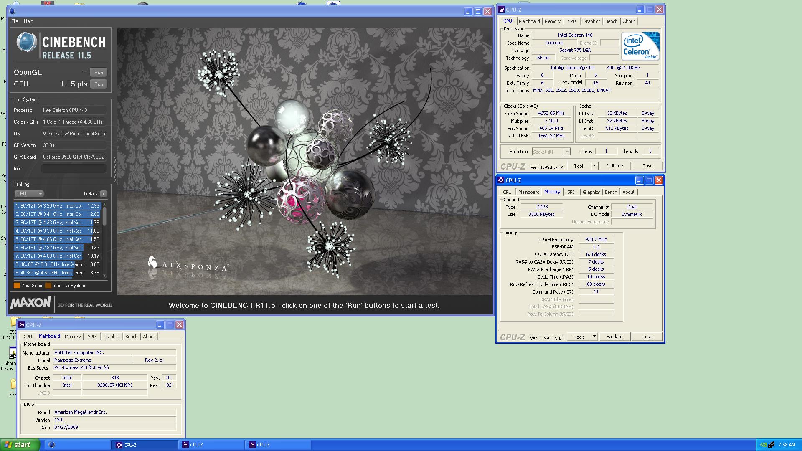Switch to CPU tab in CPU-Z Memory window
The height and width of the screenshot is (451, 802).
[507, 192]
